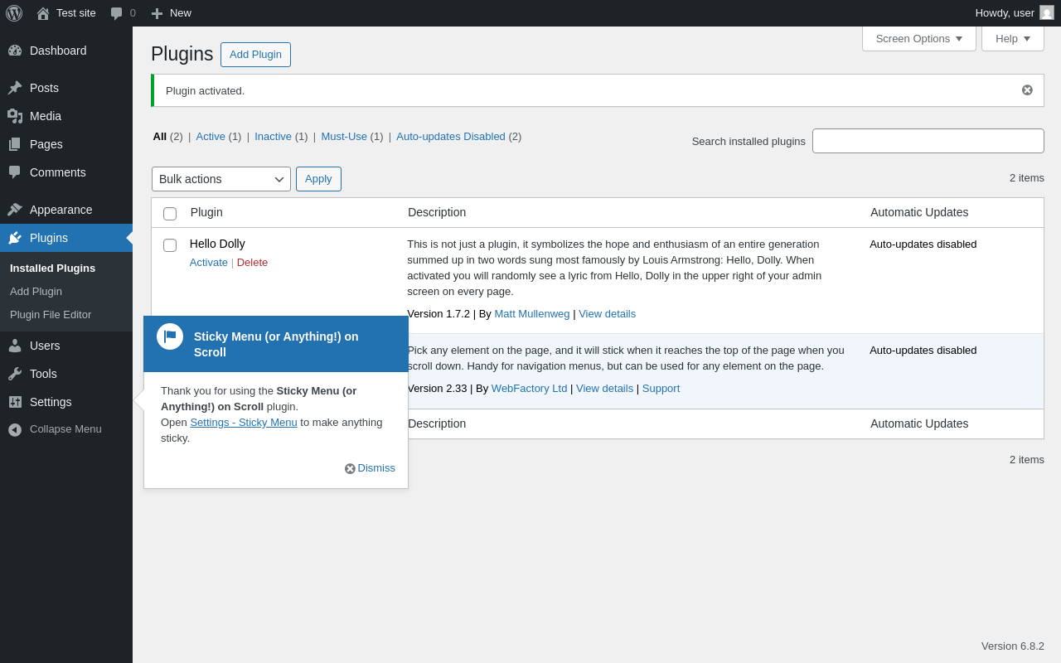
Task: Activate the Hello Dolly plugin
Action: 208,263
